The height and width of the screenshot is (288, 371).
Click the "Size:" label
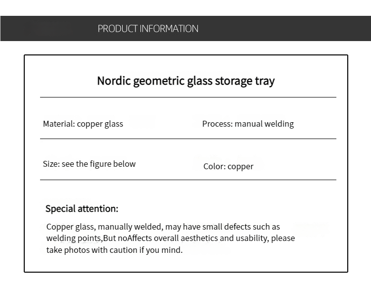(51, 164)
